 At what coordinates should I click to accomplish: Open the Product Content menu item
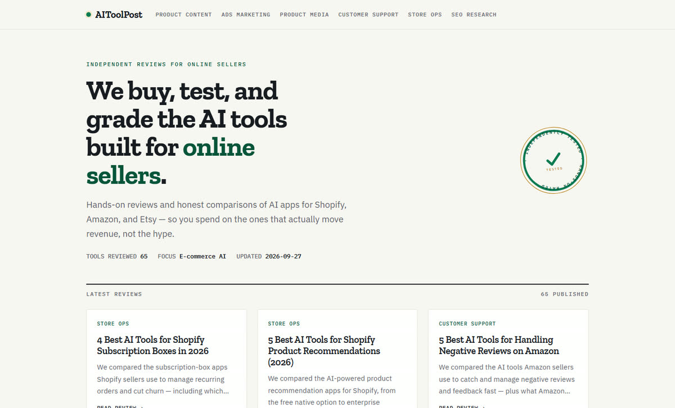coord(183,15)
